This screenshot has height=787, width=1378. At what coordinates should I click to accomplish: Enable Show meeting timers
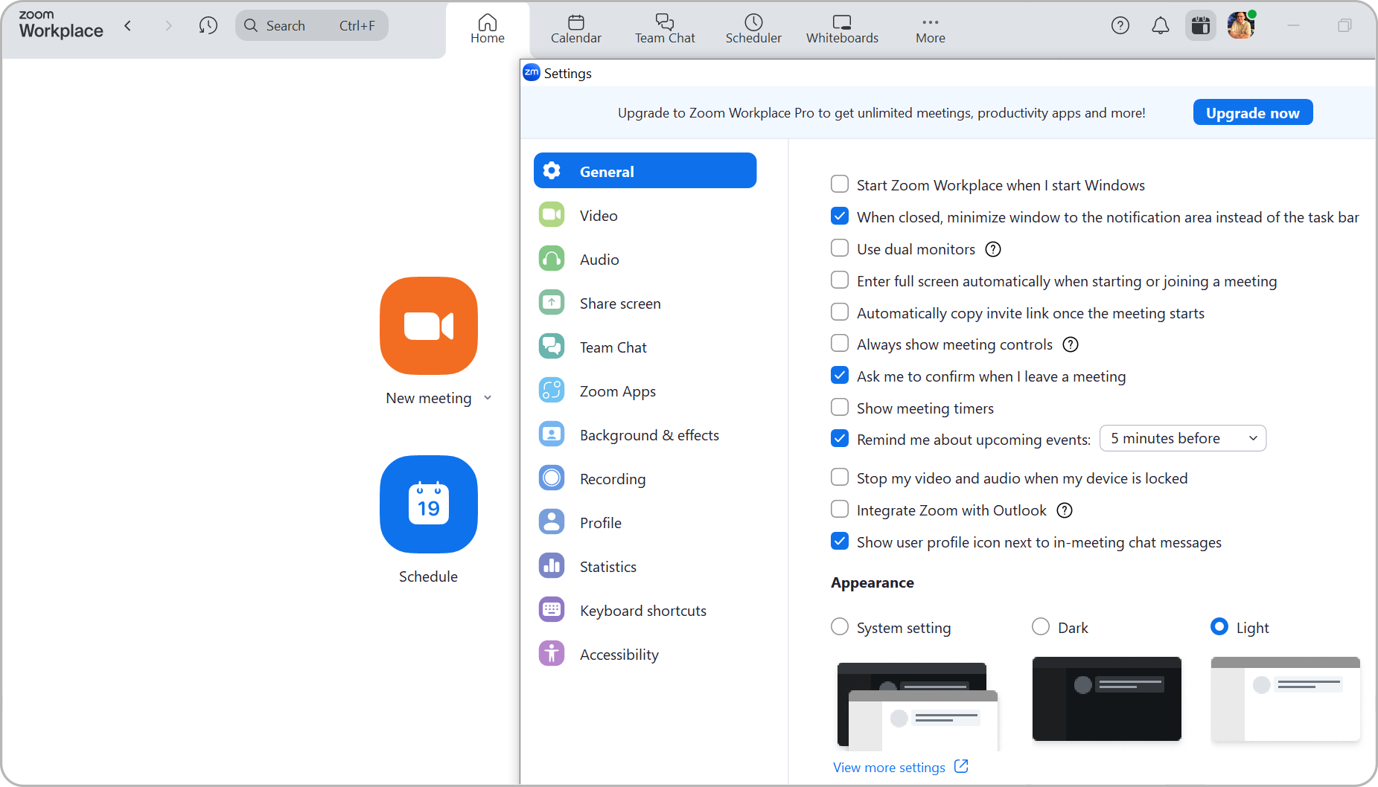[x=839, y=407]
